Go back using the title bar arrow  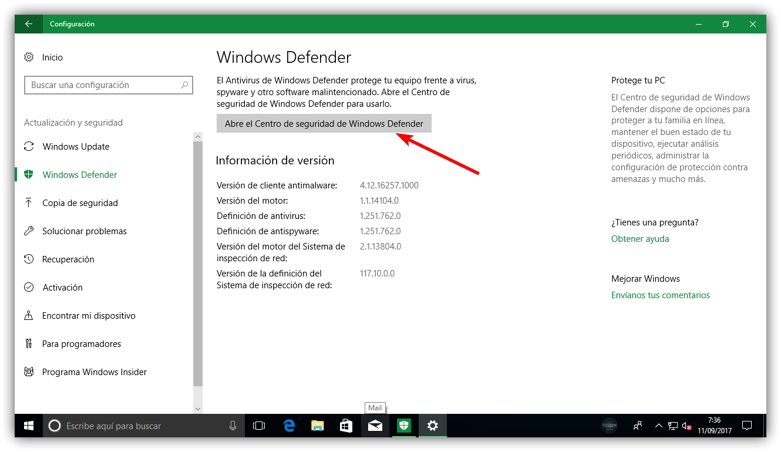pos(29,24)
